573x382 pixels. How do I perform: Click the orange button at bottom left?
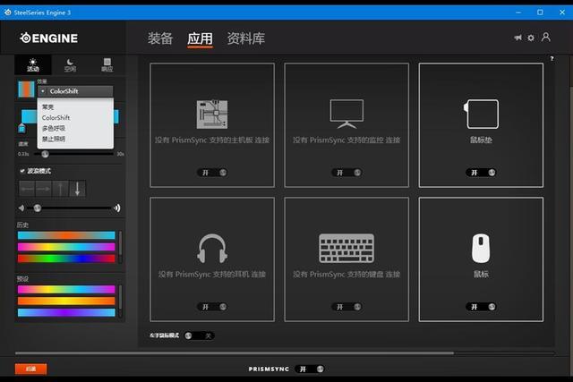tap(30, 369)
